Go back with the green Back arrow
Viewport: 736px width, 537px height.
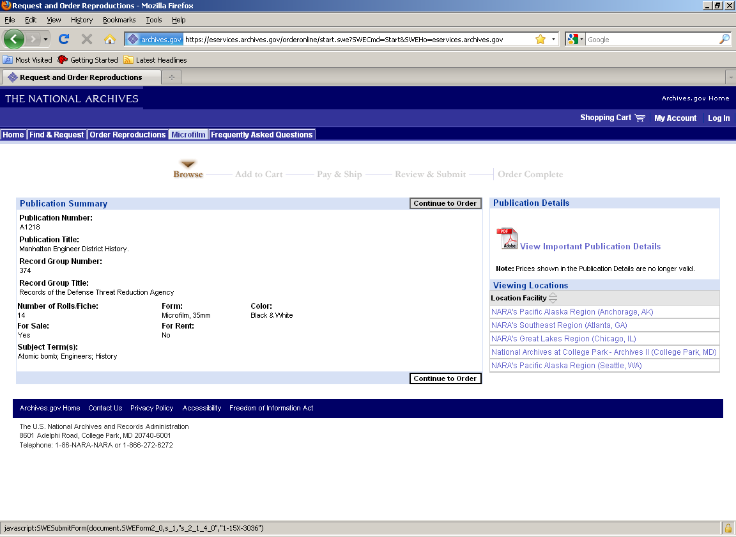click(13, 39)
